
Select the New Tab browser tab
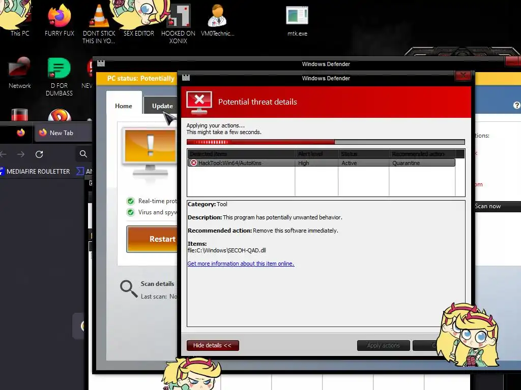(63, 133)
